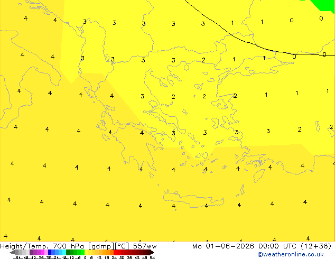Viewport: 335px width, 259px height.
Task: Click the Height/Temp. 700 hPa map title
Action: (42, 246)
